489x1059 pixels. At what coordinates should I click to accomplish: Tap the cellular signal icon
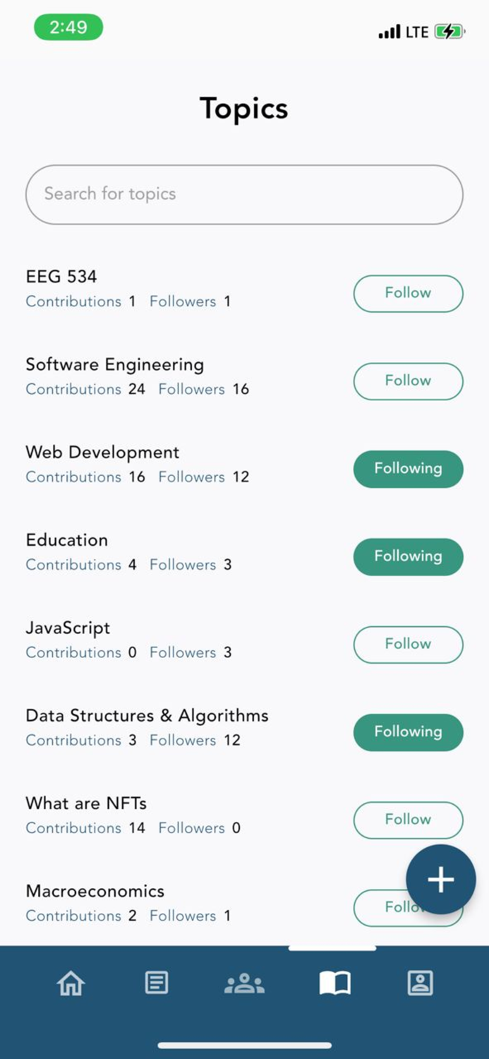point(390,32)
